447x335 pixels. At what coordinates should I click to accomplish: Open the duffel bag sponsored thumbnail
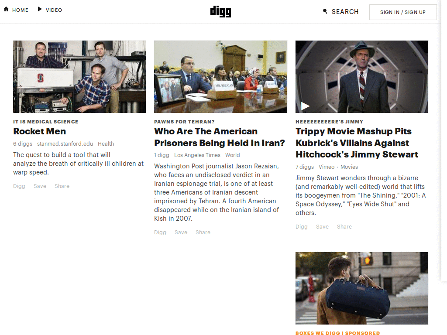(362, 288)
